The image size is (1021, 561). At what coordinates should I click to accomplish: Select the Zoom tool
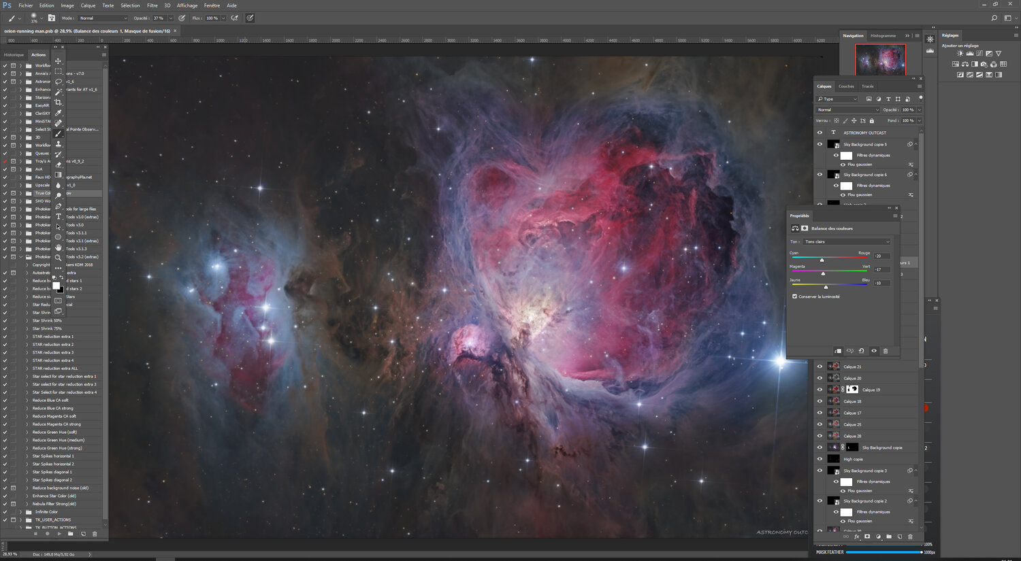click(x=59, y=258)
